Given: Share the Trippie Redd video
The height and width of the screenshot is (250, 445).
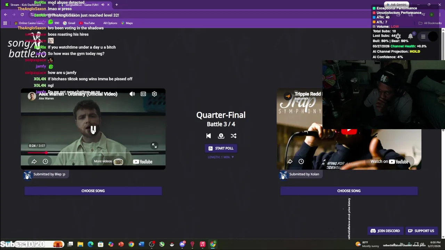Looking at the screenshot, I should (290, 161).
